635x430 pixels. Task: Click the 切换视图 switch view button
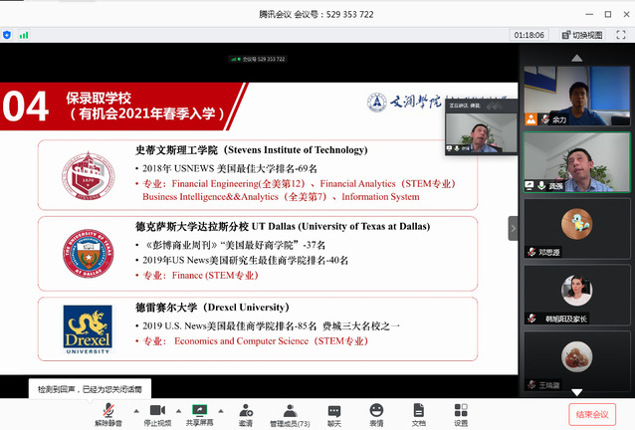click(x=583, y=35)
